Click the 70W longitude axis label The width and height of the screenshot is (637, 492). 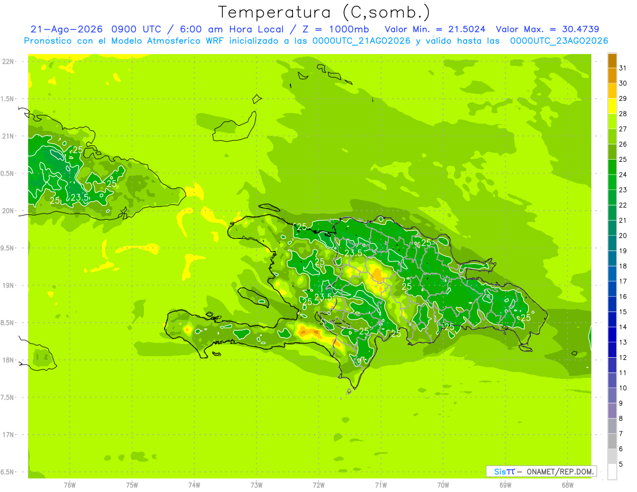443,485
